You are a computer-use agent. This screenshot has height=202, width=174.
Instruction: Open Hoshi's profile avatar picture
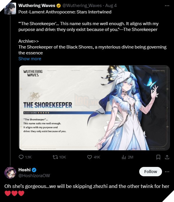10,173
